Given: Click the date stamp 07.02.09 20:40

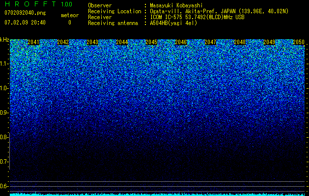Looking at the screenshot, I should click(x=25, y=23).
